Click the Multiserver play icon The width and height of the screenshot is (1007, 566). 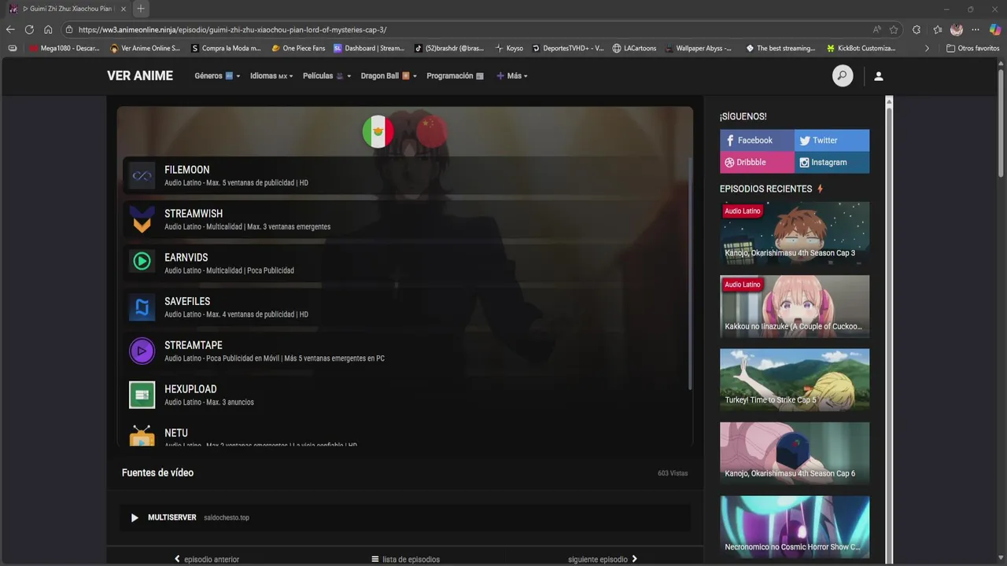pos(135,517)
